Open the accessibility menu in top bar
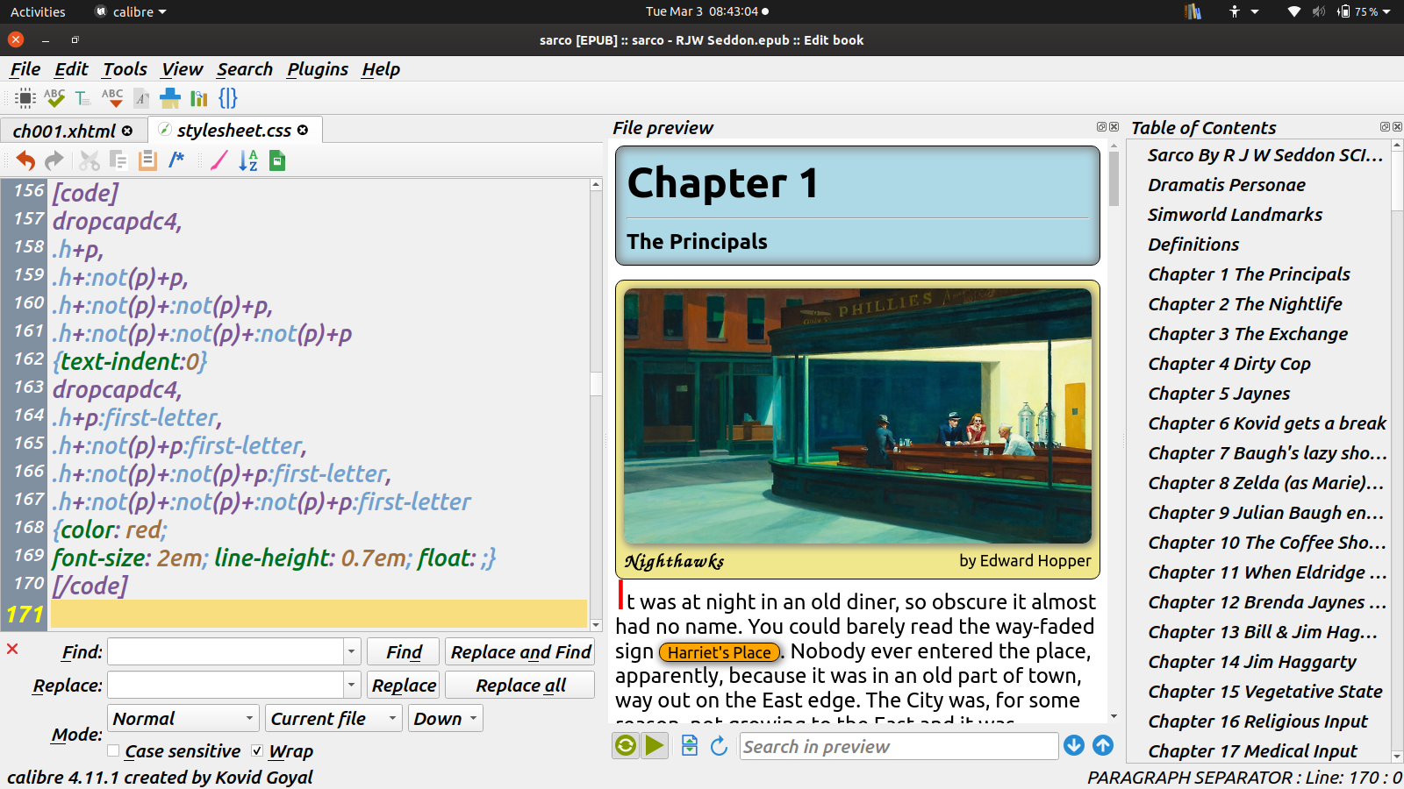 click(1244, 11)
